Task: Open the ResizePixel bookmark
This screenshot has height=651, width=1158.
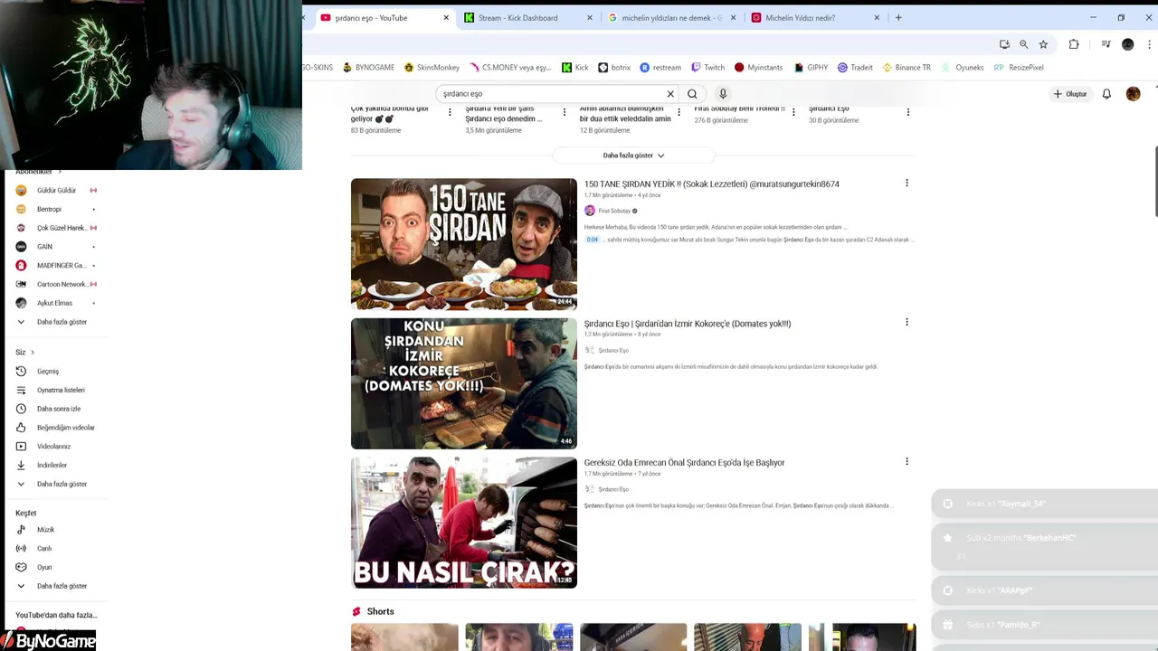Action: [x=1019, y=67]
